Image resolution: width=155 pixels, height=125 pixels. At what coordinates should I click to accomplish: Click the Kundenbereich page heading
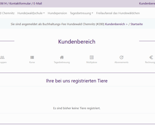(77, 42)
